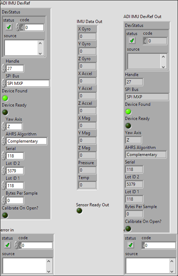
Task: Click the Y Gyro value field
Action: click(87, 51)
